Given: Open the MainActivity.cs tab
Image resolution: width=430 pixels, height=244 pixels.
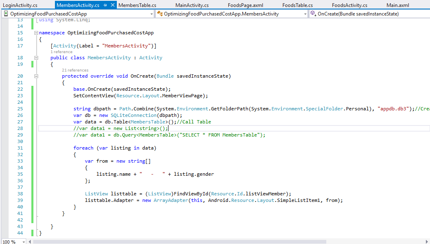Looking at the screenshot, I should click(x=192, y=5).
